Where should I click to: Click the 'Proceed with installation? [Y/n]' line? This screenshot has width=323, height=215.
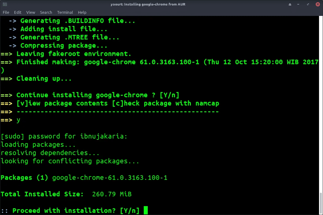point(70,210)
